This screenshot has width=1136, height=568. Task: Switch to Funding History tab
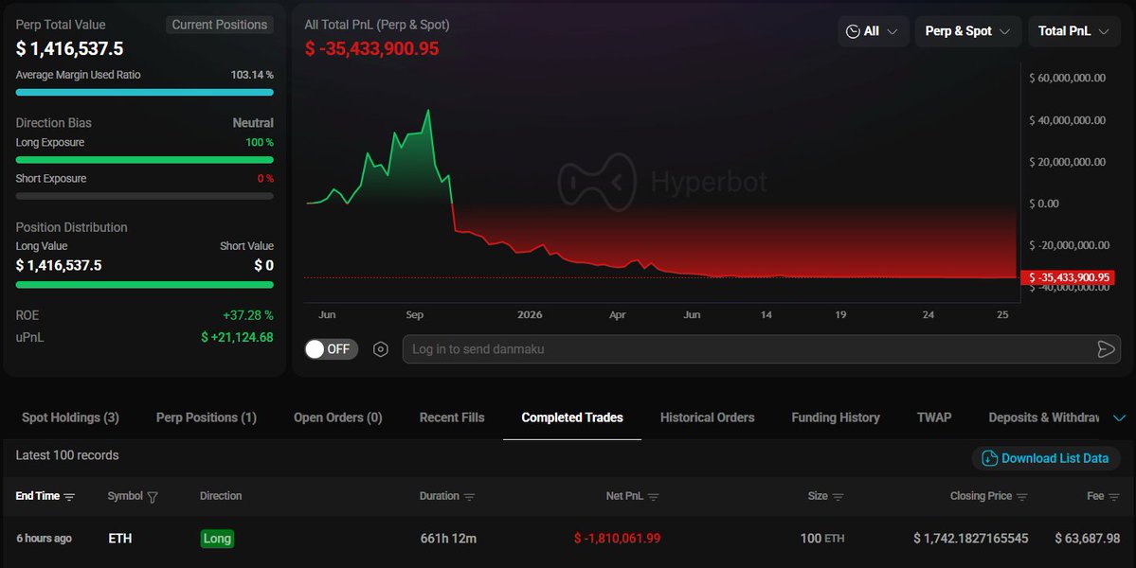(836, 417)
